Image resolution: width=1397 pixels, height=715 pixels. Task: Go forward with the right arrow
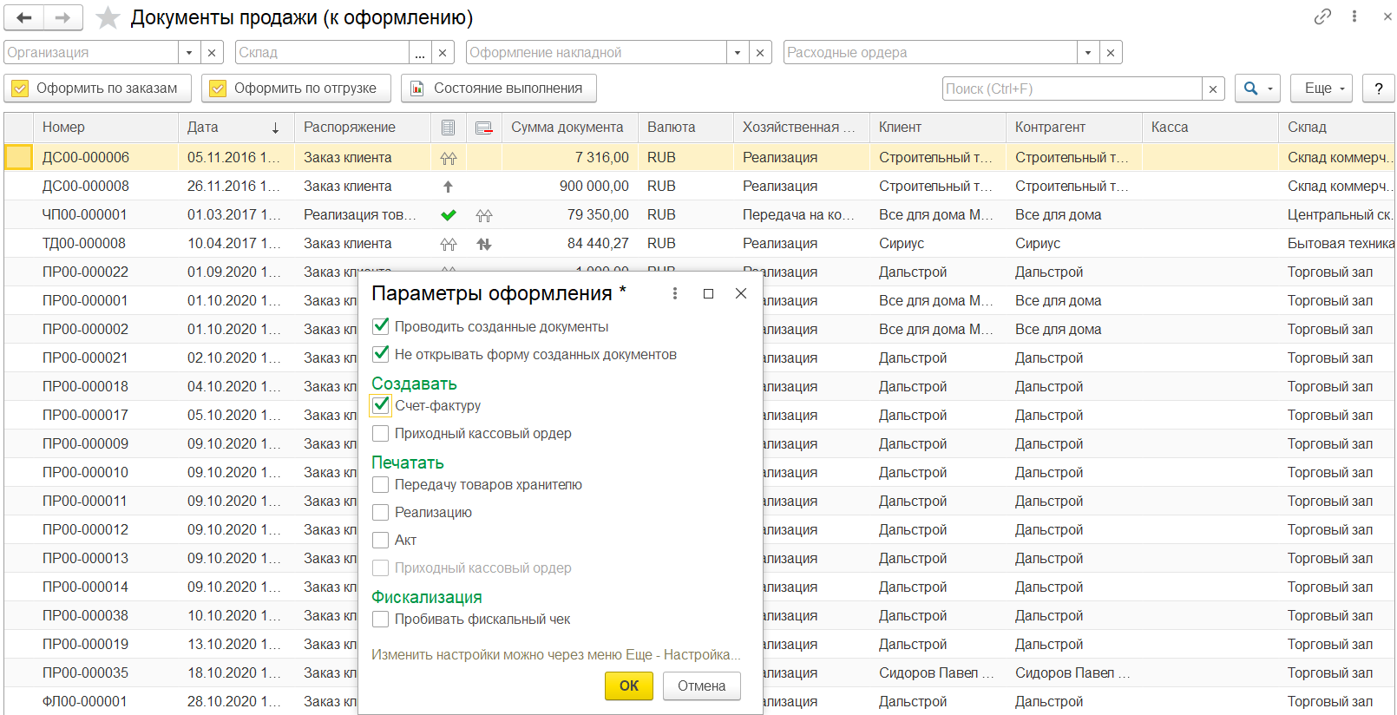62,17
